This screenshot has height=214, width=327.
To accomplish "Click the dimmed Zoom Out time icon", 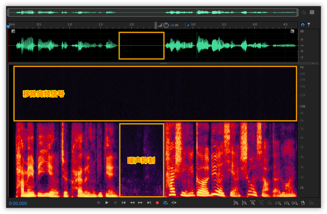I will point(261,203).
